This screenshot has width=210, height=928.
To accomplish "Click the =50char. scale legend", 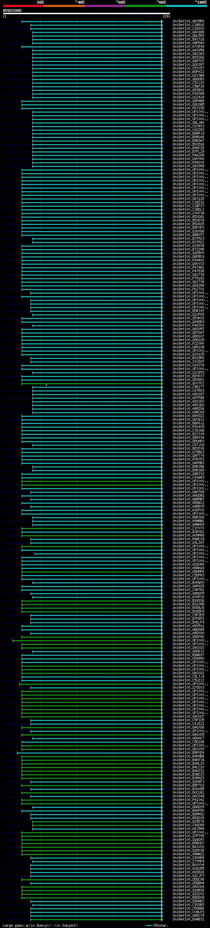I will [x=157, y=925].
